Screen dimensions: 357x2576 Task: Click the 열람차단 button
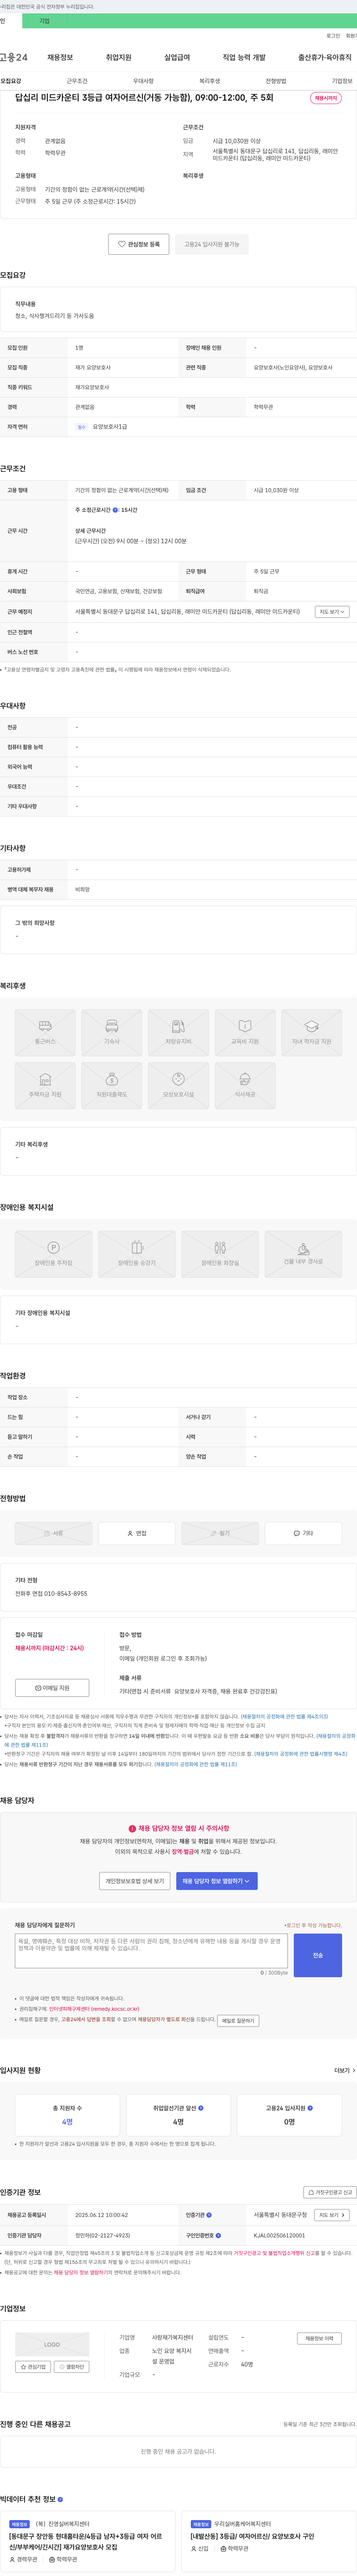pyautogui.click(x=72, y=2367)
